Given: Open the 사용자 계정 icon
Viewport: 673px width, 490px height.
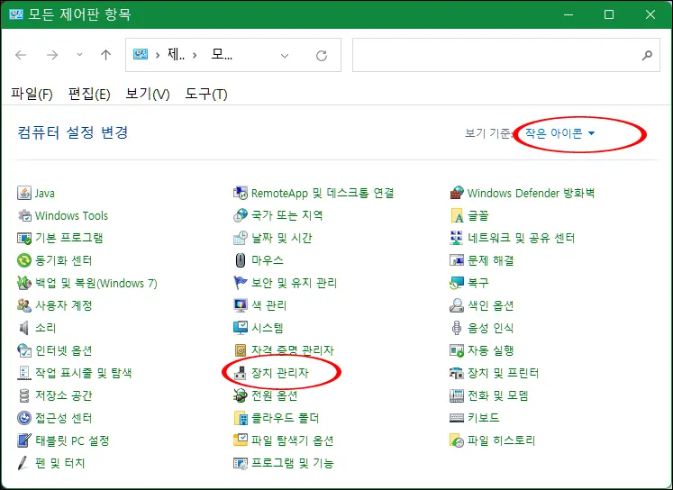Looking at the screenshot, I should (x=24, y=305).
